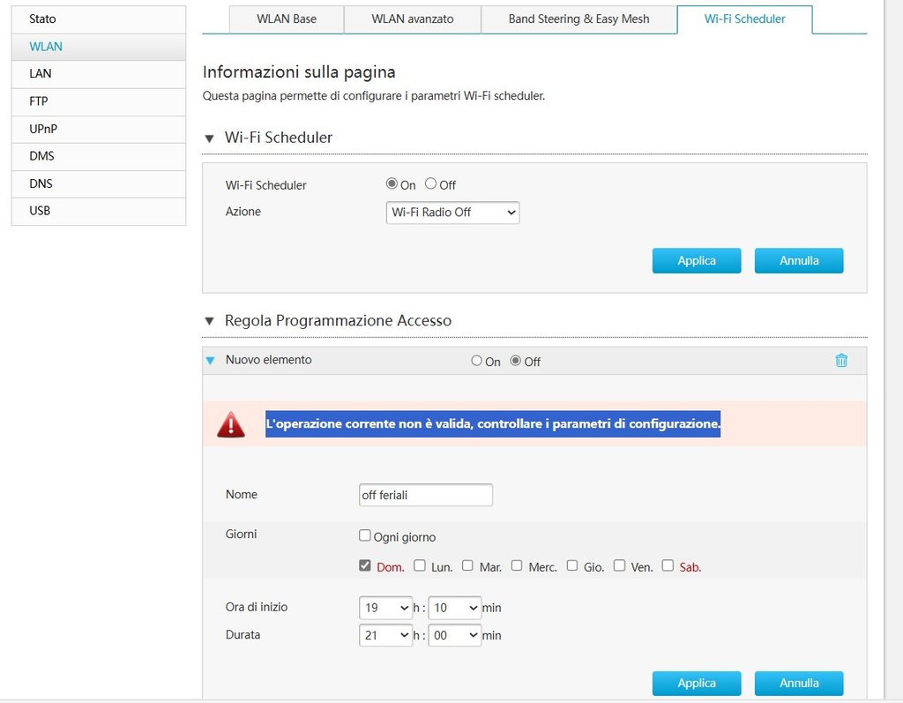Collapse the Regola Programmazione Accesso section
The width and height of the screenshot is (903, 703).
coord(210,321)
